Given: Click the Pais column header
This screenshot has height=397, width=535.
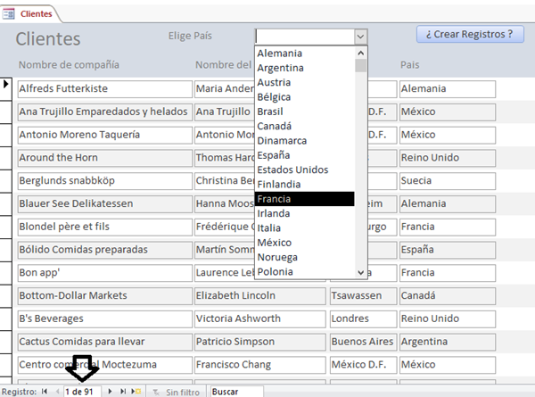Looking at the screenshot, I should 410,65.
